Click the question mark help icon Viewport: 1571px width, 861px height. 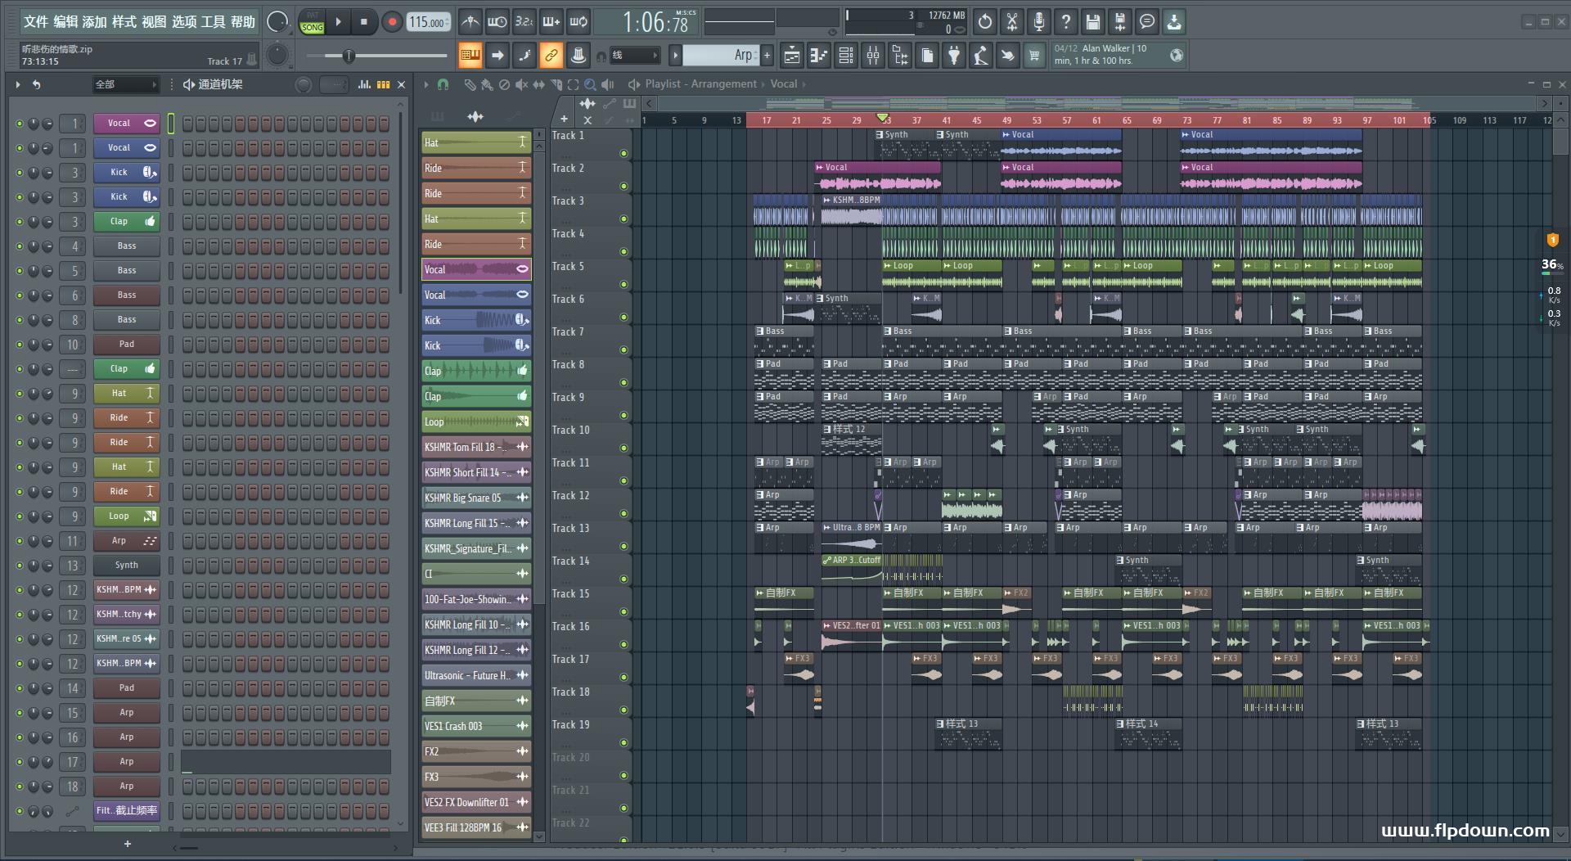tap(1066, 22)
